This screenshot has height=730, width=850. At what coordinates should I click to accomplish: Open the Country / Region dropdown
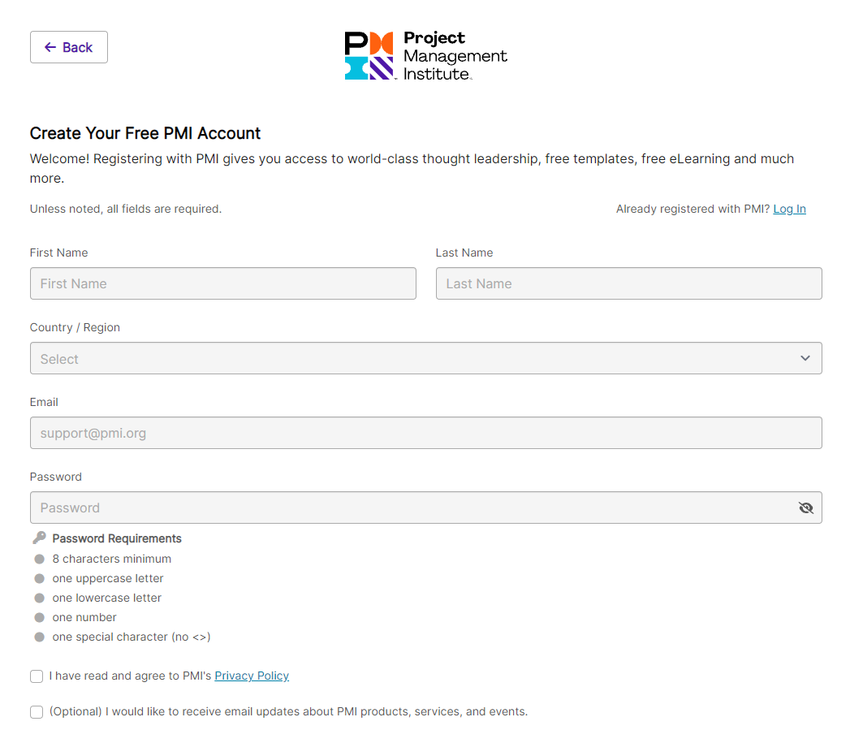[x=425, y=358]
